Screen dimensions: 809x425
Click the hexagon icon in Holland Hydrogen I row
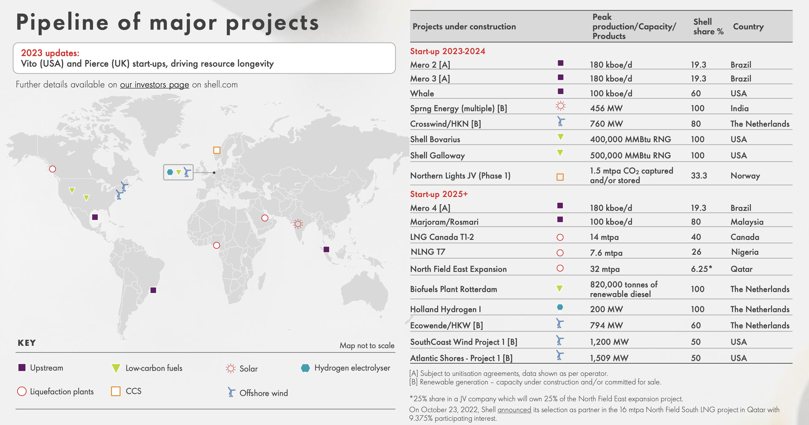(560, 308)
